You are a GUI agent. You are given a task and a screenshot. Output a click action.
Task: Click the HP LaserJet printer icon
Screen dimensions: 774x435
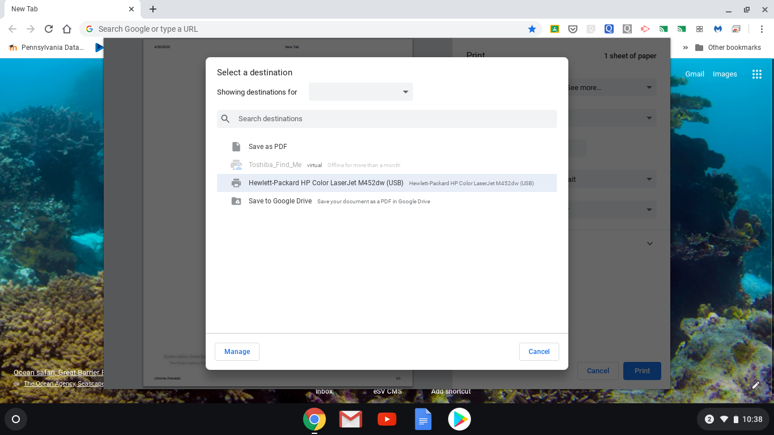tap(236, 183)
